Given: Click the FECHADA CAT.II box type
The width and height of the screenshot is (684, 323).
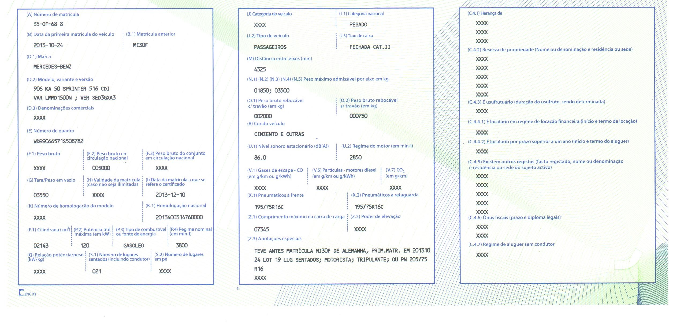Looking at the screenshot, I should [370, 47].
